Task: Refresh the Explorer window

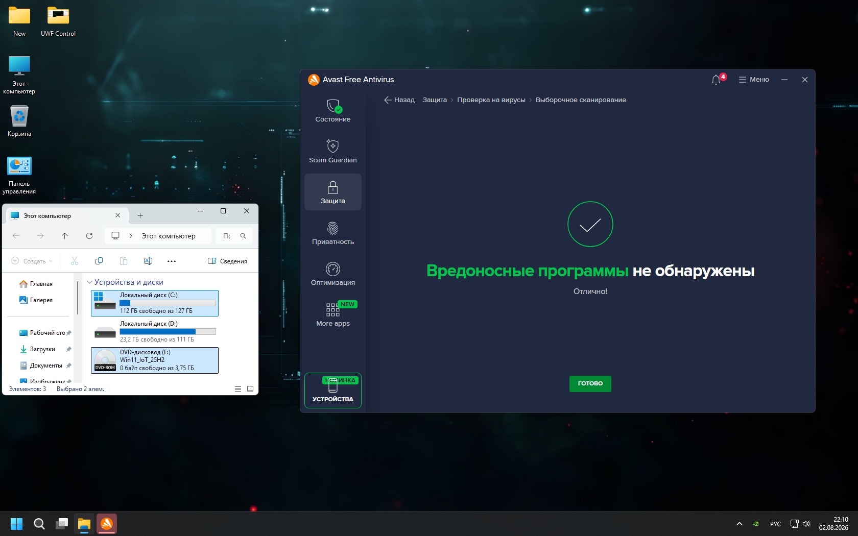Action: tap(89, 236)
